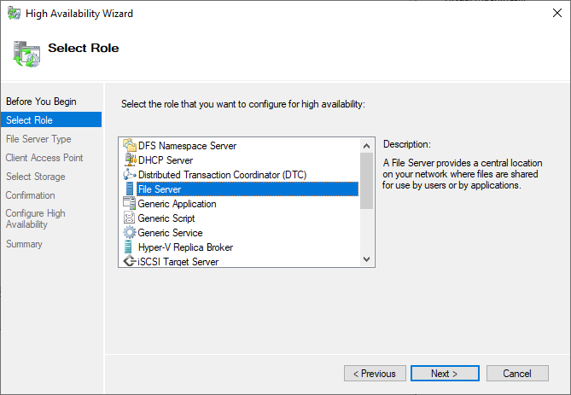This screenshot has width=571, height=395.
Task: Open the Select Role step in the sidebar
Action: [29, 120]
